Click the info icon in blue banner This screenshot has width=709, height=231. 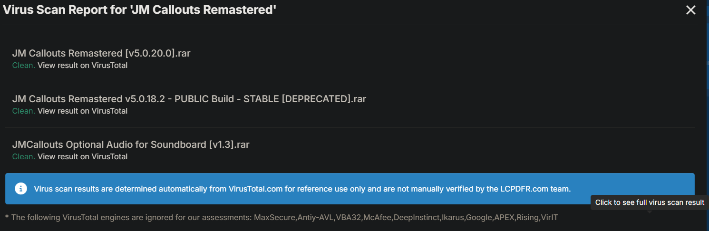[21, 189]
